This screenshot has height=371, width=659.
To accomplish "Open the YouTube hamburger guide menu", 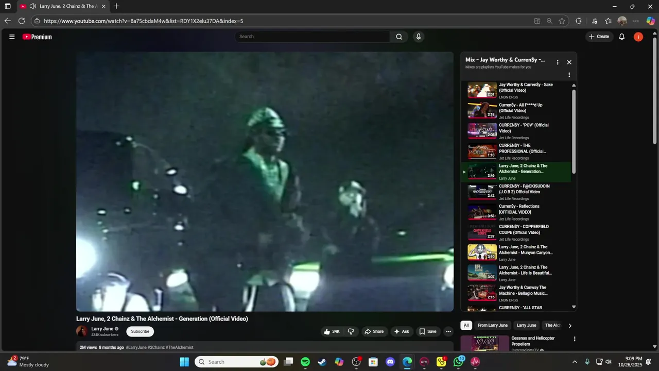I will pos(12,37).
